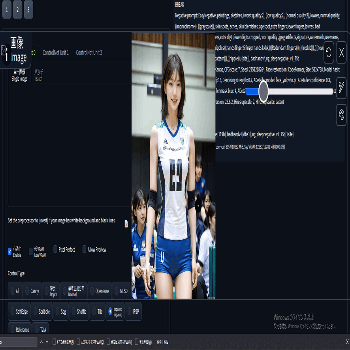Go to previous find result with up arrow
350x350 pixels.
pos(41,342)
